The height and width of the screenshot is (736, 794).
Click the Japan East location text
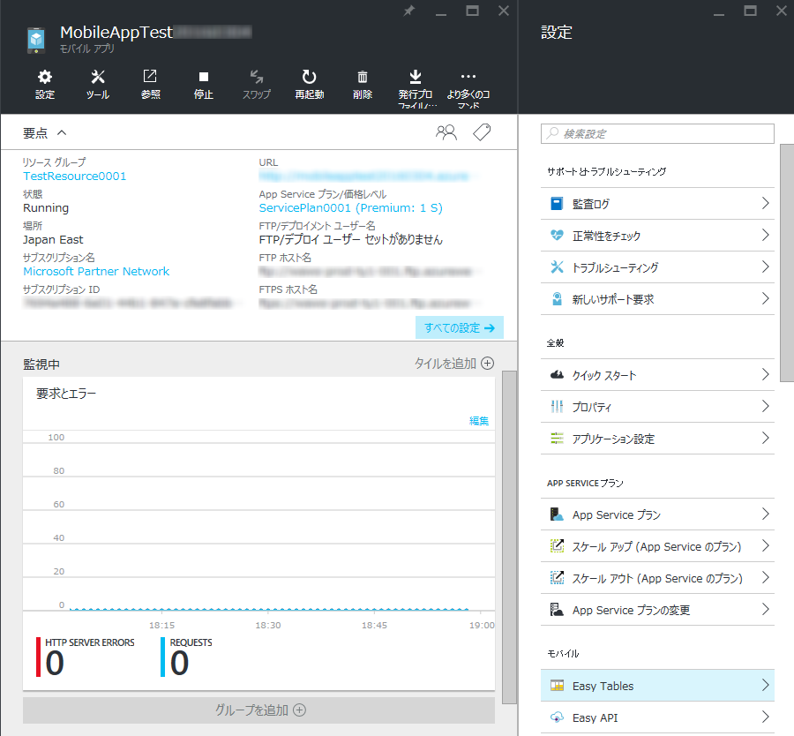(x=53, y=240)
